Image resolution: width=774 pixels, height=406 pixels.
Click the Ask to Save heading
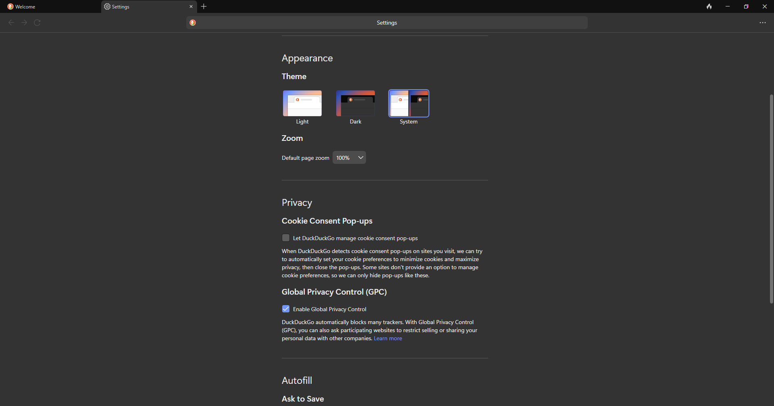click(303, 399)
